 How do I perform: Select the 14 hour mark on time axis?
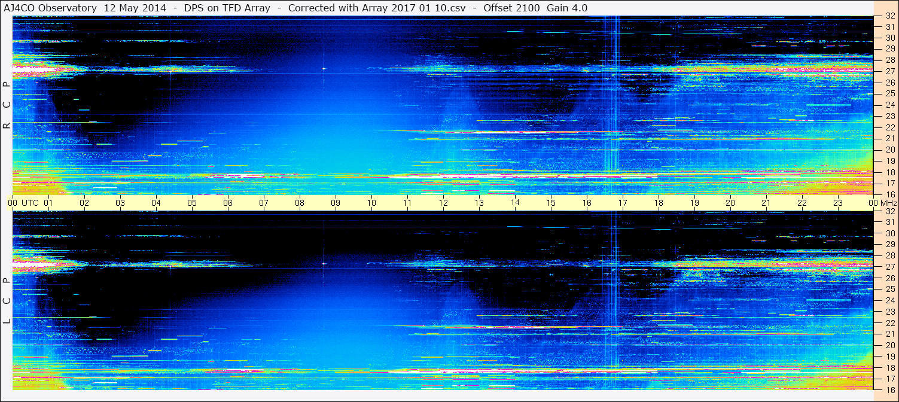tap(515, 203)
